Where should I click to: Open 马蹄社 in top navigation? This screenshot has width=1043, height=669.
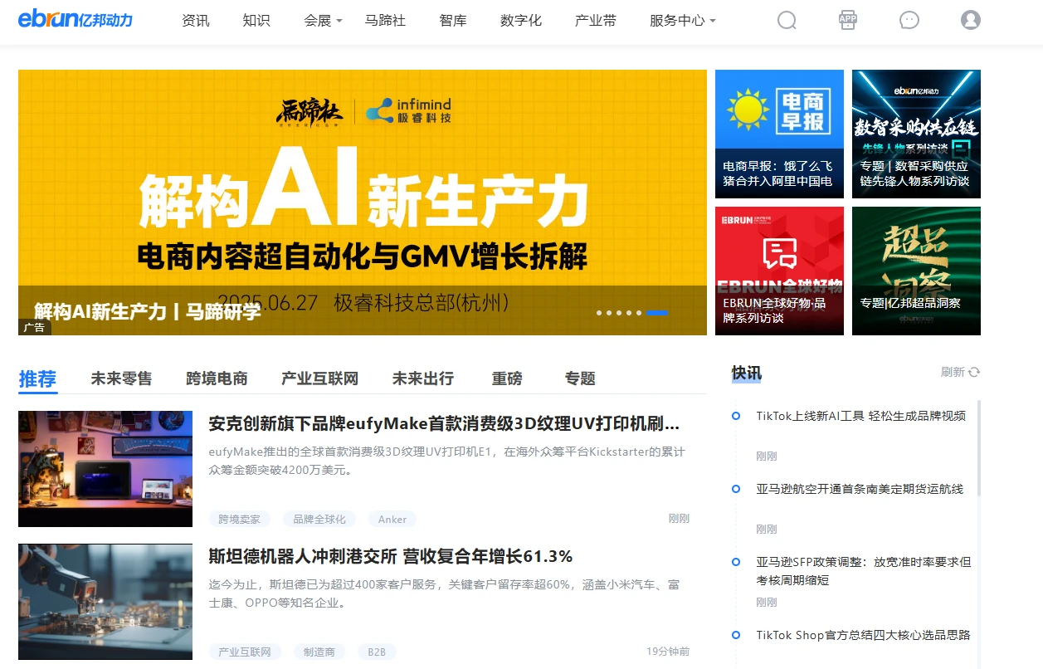tap(385, 21)
